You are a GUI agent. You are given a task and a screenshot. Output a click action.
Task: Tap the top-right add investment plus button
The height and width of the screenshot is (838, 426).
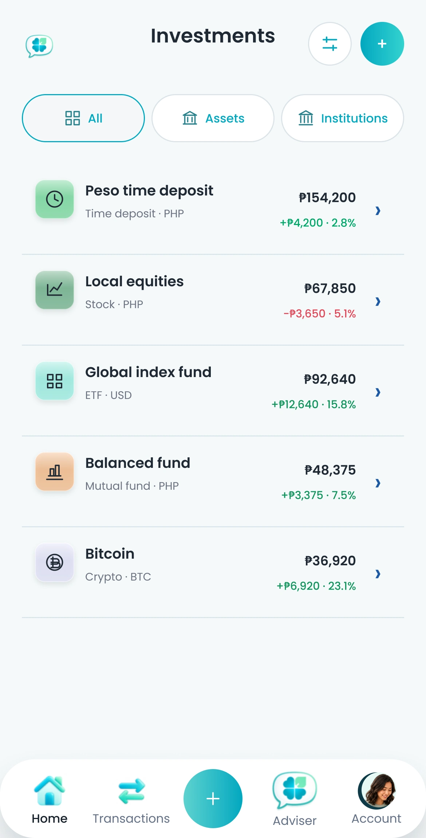pyautogui.click(x=382, y=44)
